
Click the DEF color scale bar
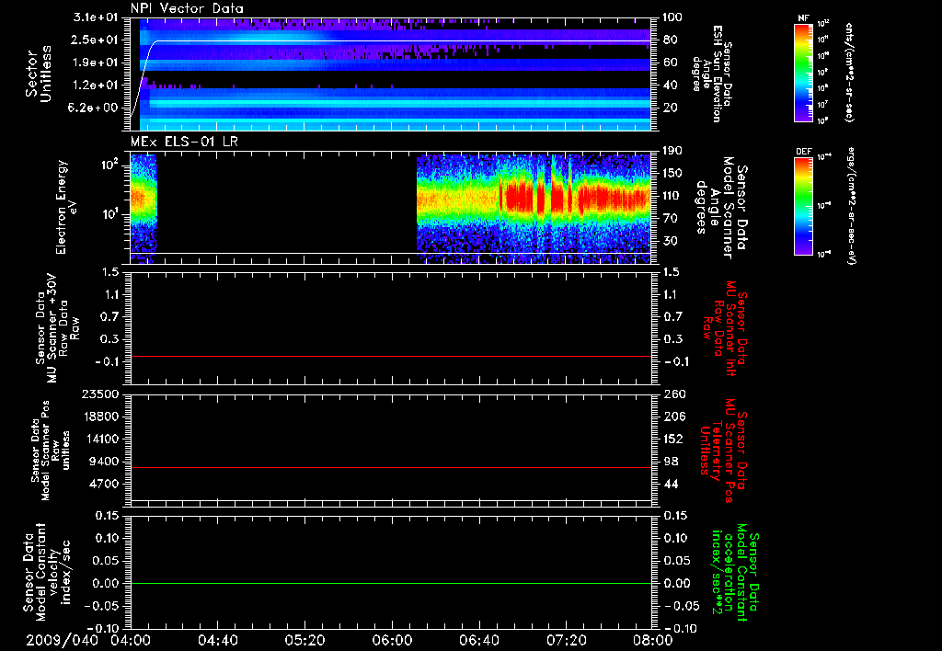800,208
